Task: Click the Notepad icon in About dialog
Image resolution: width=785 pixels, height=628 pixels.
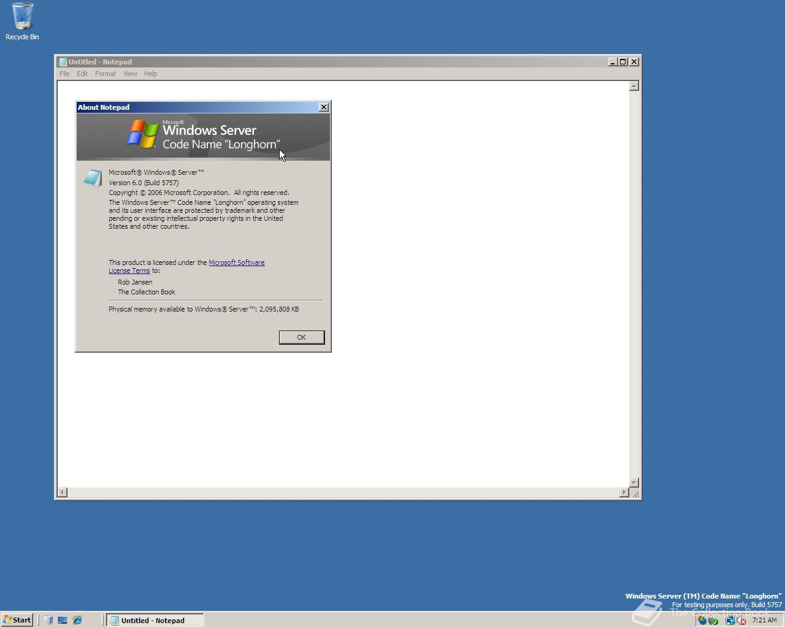Action: point(93,178)
